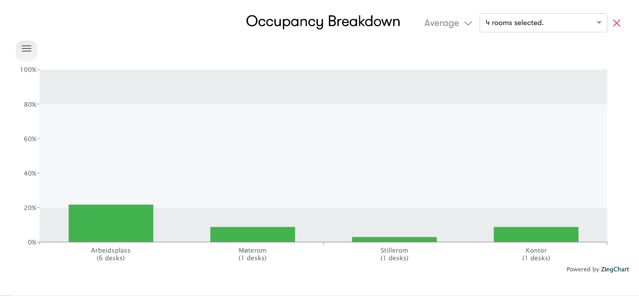Viewport: 639px width, 296px height.
Task: Select the Arbeidsplass green bar
Action: coord(111,223)
